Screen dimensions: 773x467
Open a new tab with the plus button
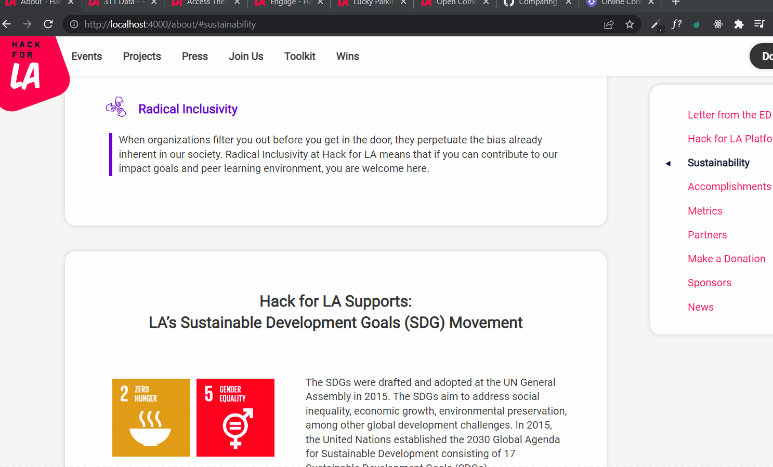pyautogui.click(x=676, y=3)
